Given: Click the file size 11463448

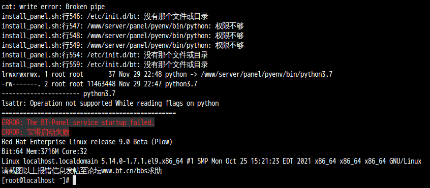Looking at the screenshot, I should pyautogui.click(x=101, y=84).
